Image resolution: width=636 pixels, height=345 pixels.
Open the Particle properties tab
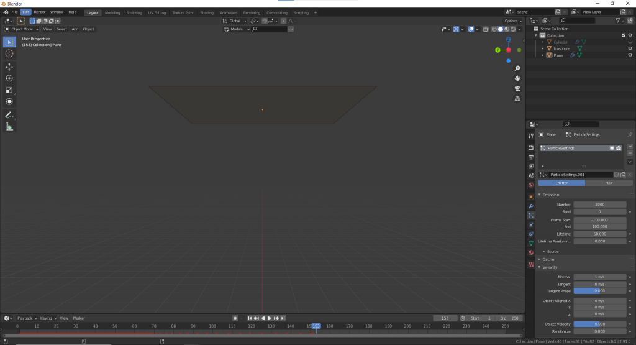(531, 216)
